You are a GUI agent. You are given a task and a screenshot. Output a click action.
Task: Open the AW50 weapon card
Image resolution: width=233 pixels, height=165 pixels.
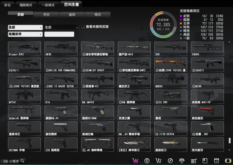61,49
